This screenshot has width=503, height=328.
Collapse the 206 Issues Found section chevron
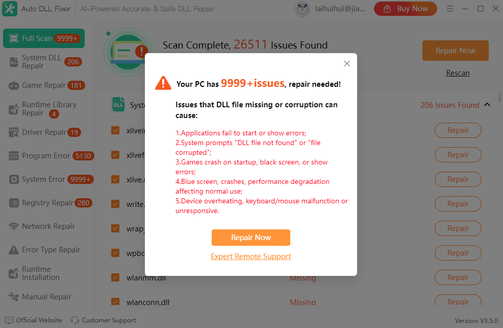487,105
